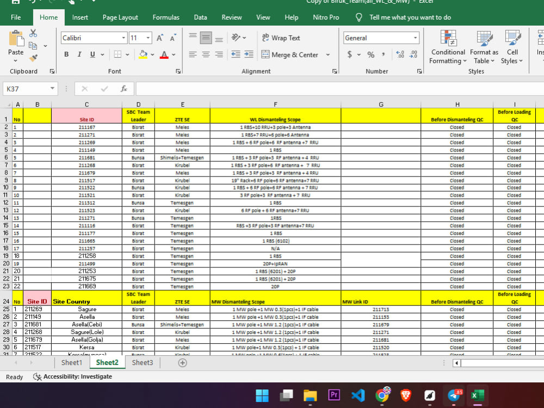Decrease decimal places
Viewport: 544px width, 408px height.
[x=413, y=54]
